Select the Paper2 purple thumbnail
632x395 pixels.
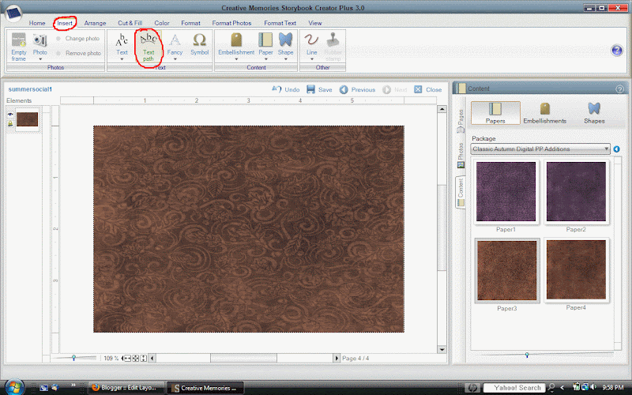574,192
